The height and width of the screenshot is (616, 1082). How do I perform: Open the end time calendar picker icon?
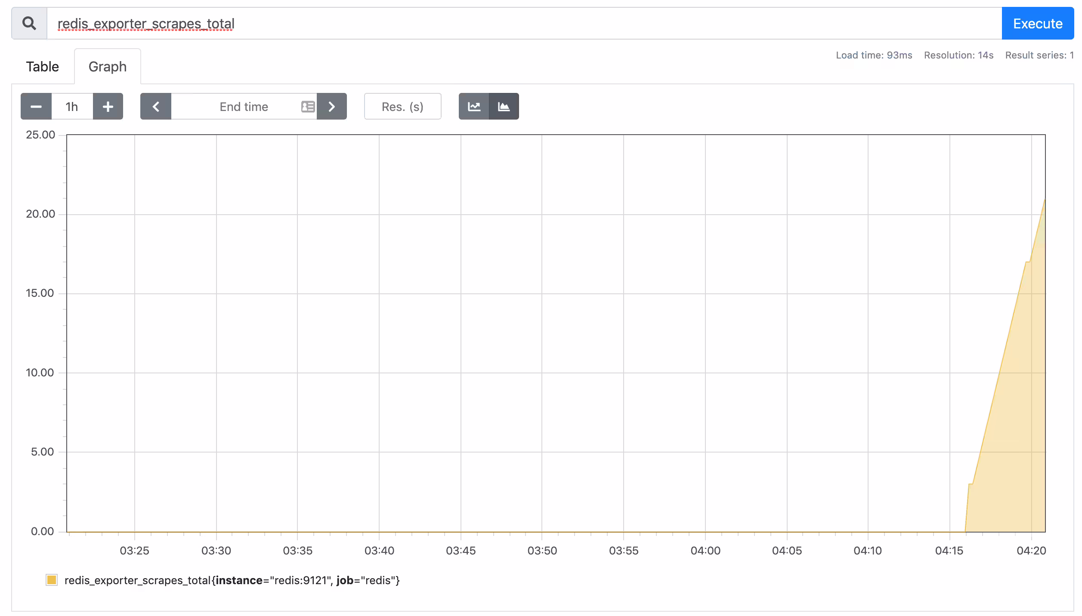click(x=308, y=106)
